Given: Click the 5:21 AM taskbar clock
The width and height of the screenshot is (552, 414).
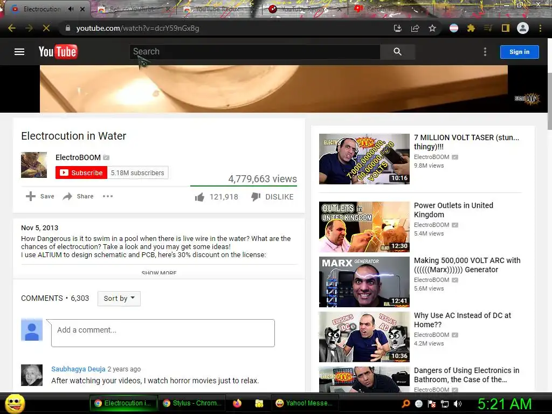Looking at the screenshot, I should [505, 404].
